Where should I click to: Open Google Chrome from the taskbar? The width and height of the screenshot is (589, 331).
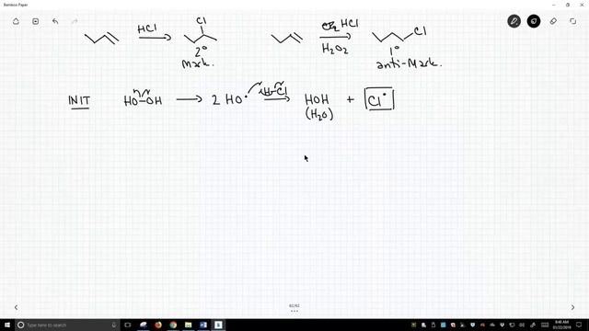click(x=173, y=325)
